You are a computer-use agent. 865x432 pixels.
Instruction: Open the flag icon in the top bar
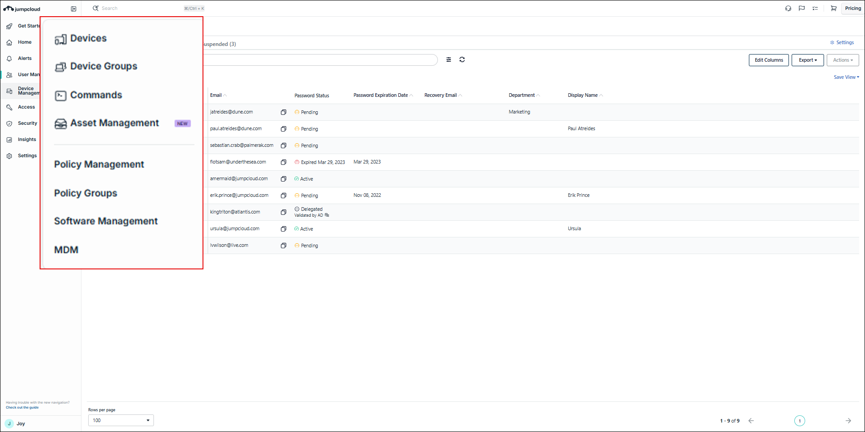click(x=802, y=8)
